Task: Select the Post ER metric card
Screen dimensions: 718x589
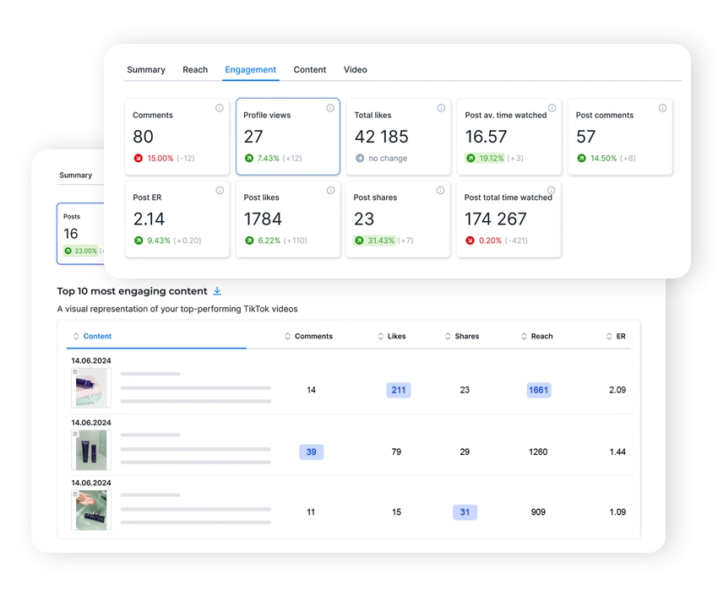Action: pos(177,219)
